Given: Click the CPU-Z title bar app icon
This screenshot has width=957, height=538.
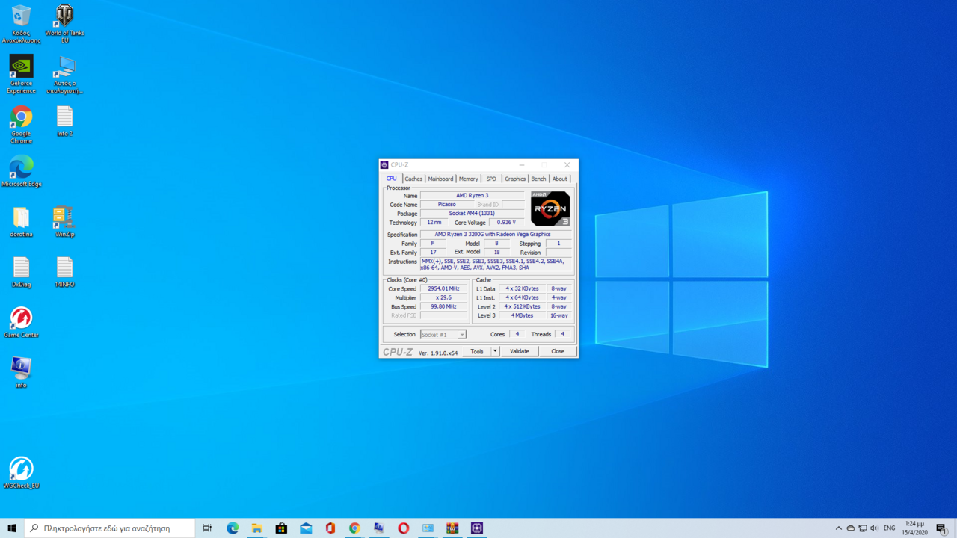Looking at the screenshot, I should coord(384,164).
